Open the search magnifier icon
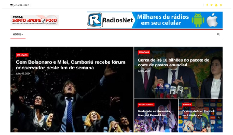Screen dimensions: 233x135 218,34
